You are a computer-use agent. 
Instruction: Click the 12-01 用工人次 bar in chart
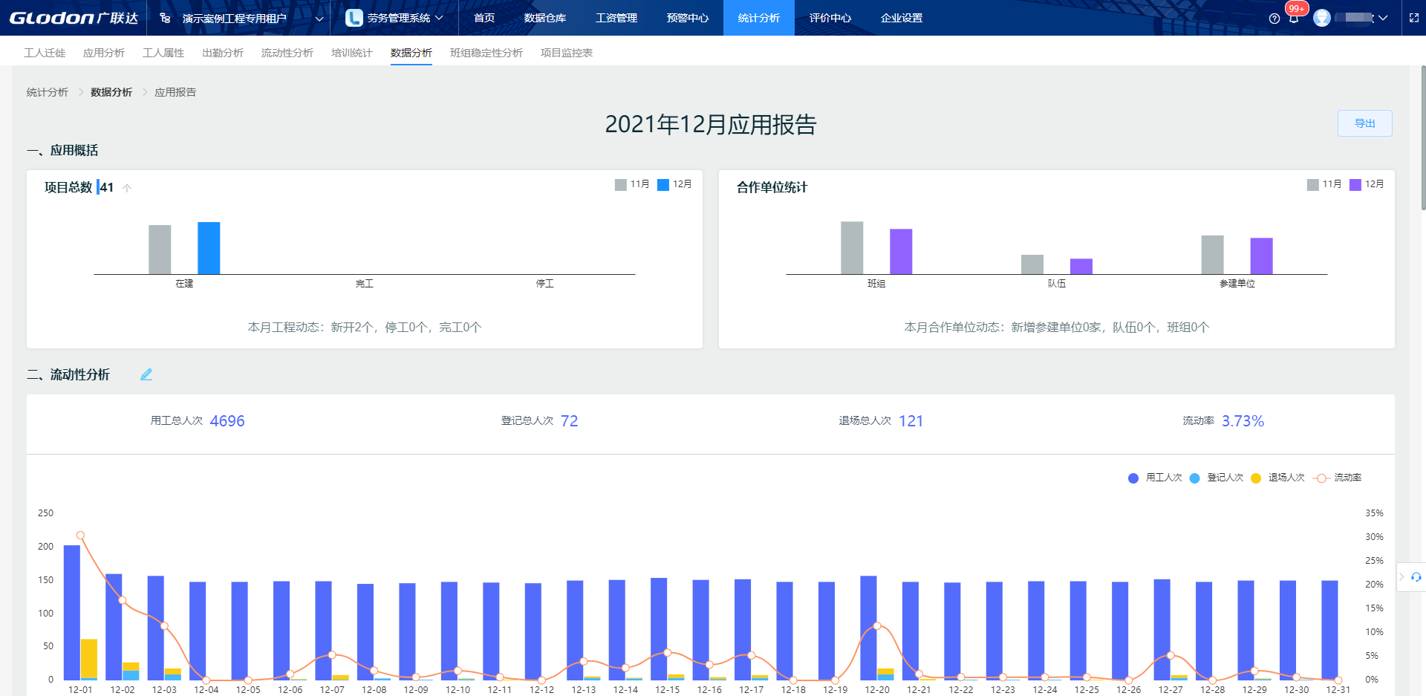(x=71, y=612)
